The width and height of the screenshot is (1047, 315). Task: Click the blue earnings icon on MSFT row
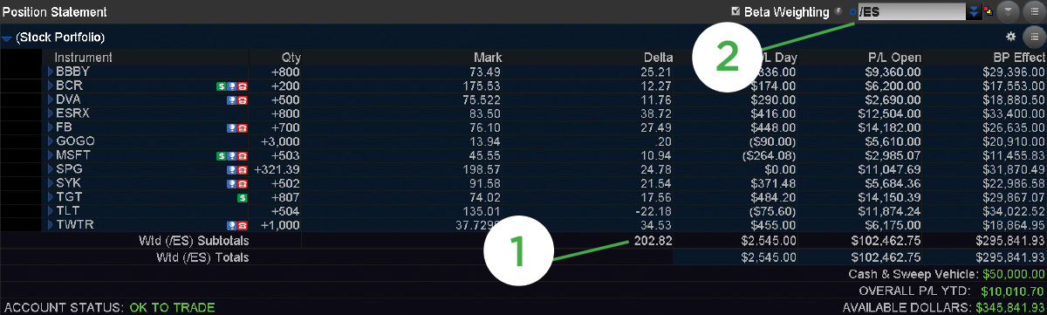click(231, 155)
